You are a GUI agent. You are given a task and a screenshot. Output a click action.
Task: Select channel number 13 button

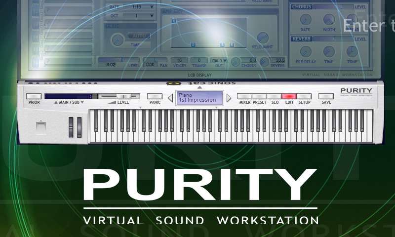(36, 24)
